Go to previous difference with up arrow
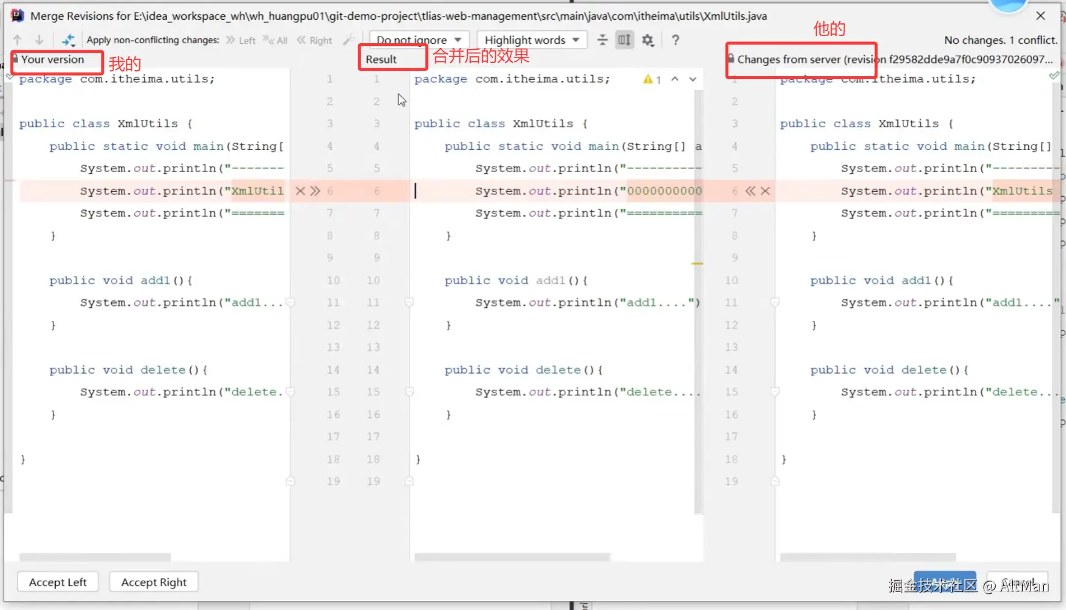1066x610 pixels. 17,40
